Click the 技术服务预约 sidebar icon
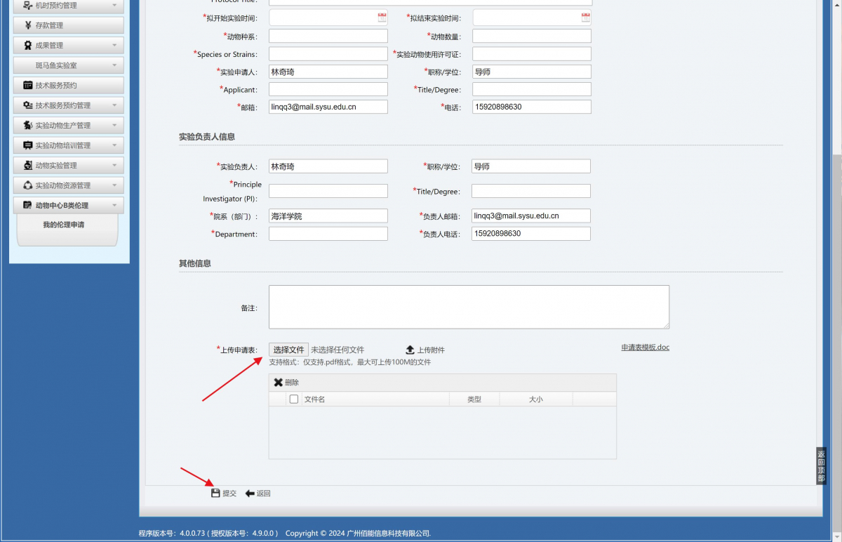The width and height of the screenshot is (842, 542). [x=28, y=86]
